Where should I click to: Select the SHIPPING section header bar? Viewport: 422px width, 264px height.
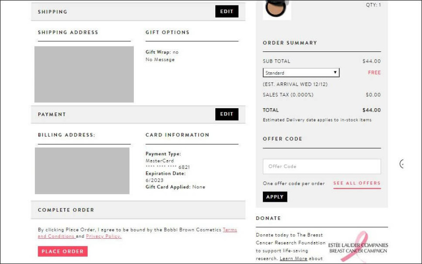coord(138,12)
